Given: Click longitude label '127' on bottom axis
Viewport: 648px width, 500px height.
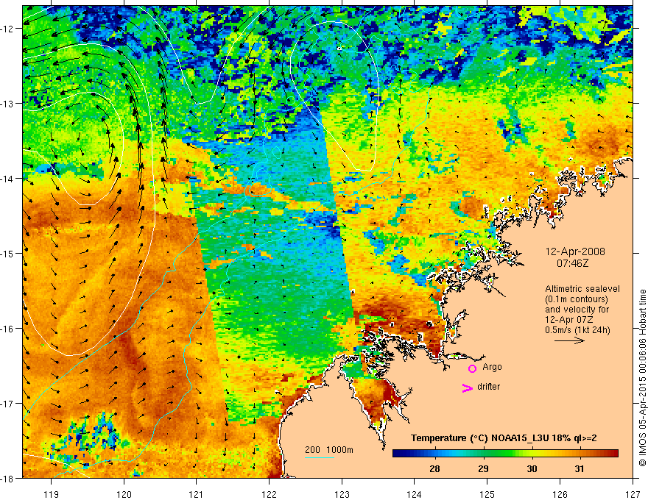Looking at the screenshot, I should 633,494.
